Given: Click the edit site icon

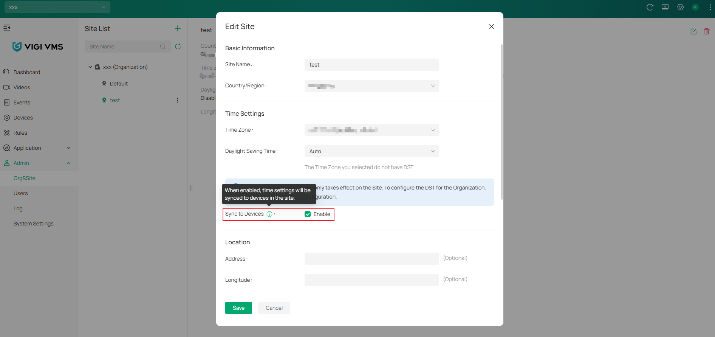Looking at the screenshot, I should pyautogui.click(x=693, y=31).
